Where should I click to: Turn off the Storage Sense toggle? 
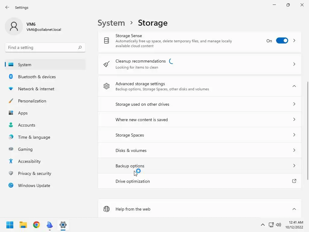pyautogui.click(x=282, y=41)
